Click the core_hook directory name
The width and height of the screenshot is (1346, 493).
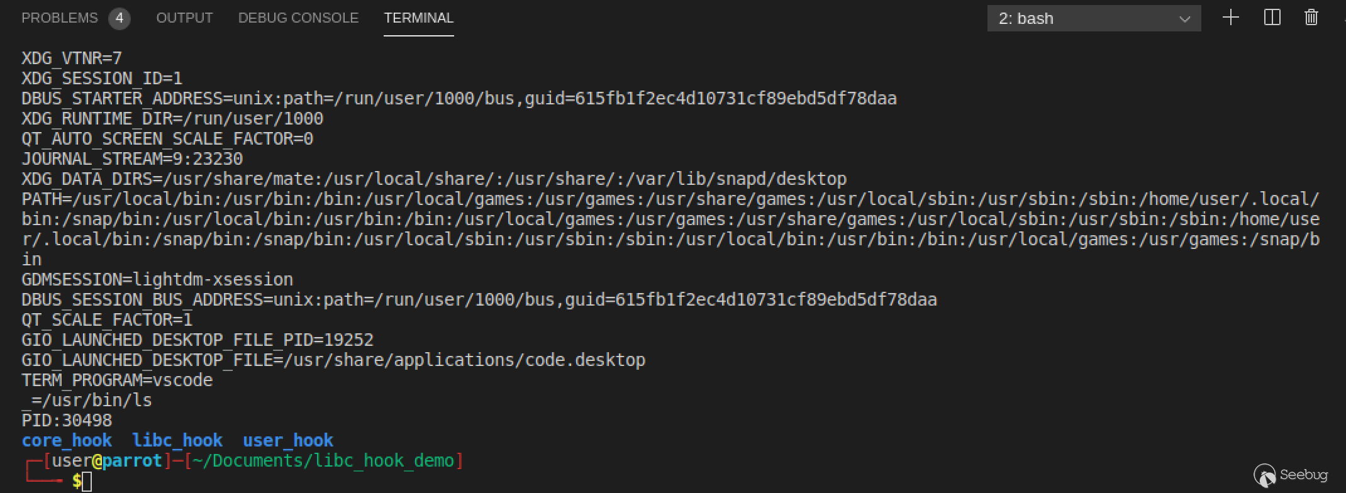point(67,440)
